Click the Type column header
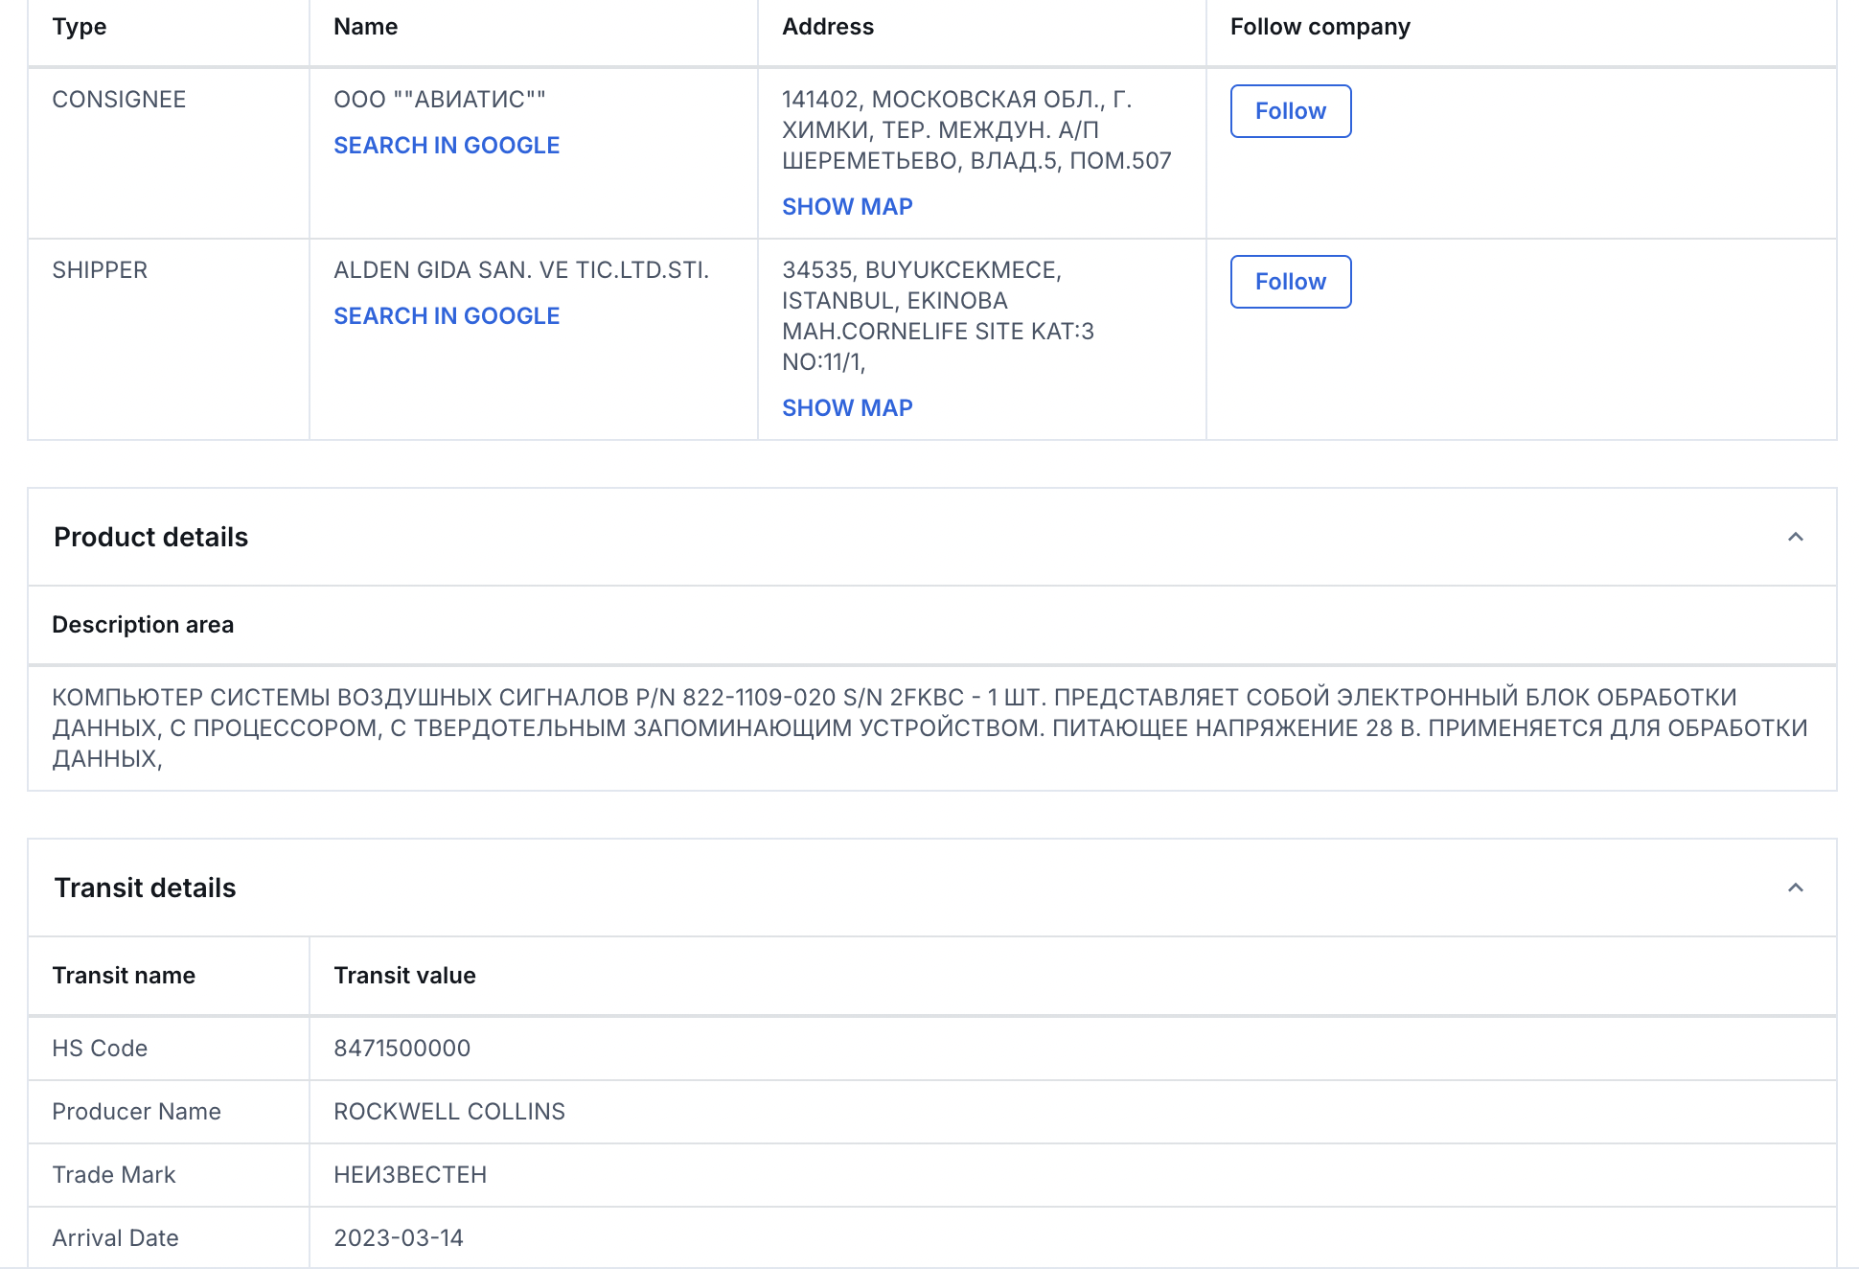This screenshot has width=1859, height=1269. coord(80,27)
